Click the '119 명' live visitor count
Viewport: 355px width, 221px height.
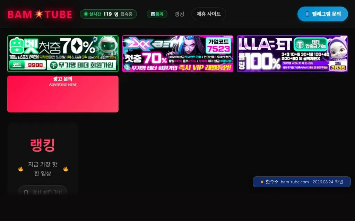click(111, 14)
